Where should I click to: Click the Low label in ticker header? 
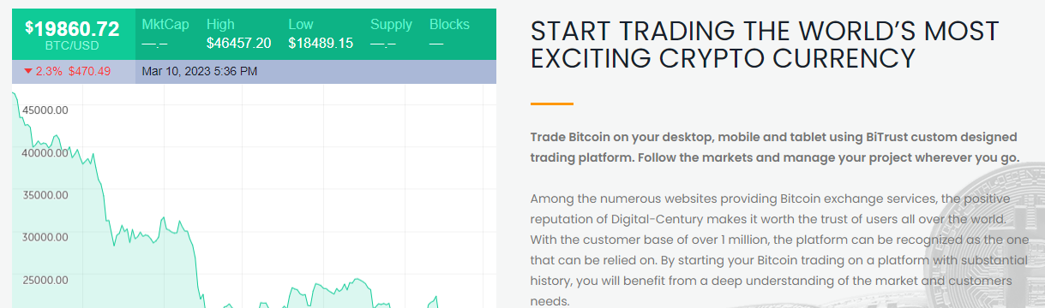tap(301, 24)
